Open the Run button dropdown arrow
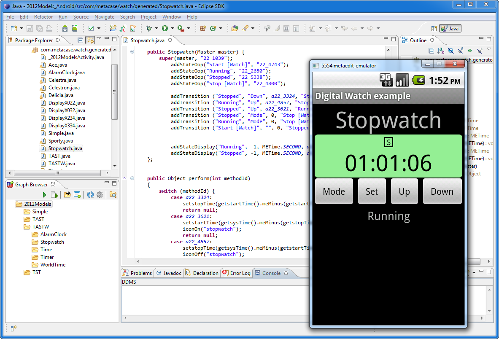Image resolution: width=499 pixels, height=339 pixels. pos(173,28)
